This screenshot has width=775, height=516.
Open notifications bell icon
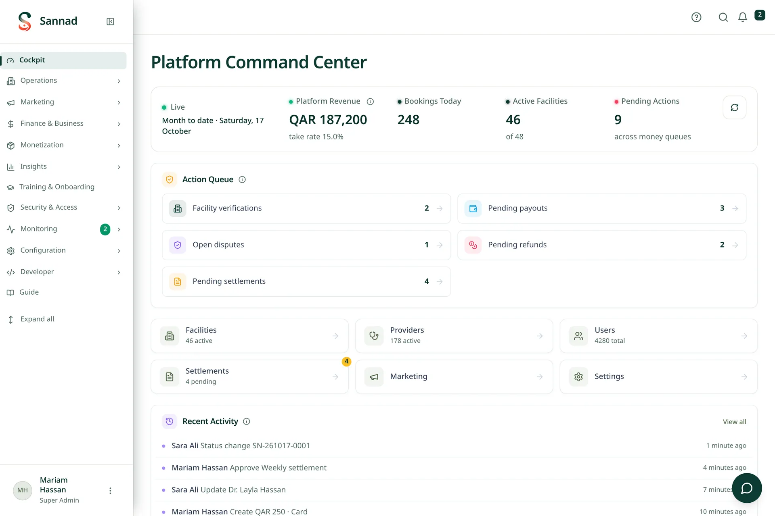tap(743, 17)
